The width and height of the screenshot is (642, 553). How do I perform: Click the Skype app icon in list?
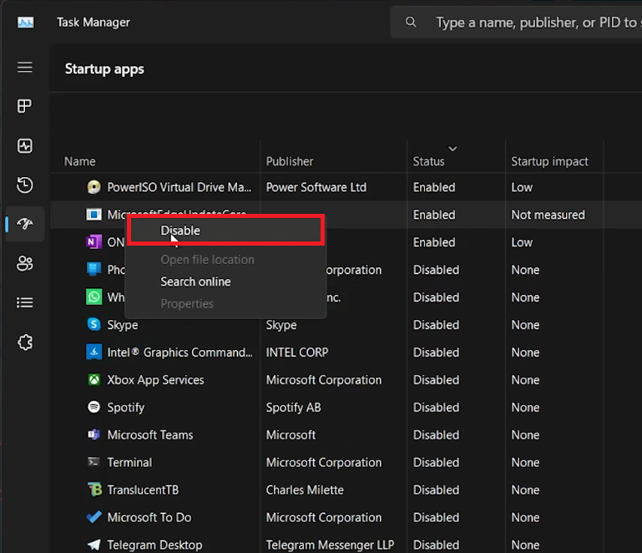[x=94, y=325]
